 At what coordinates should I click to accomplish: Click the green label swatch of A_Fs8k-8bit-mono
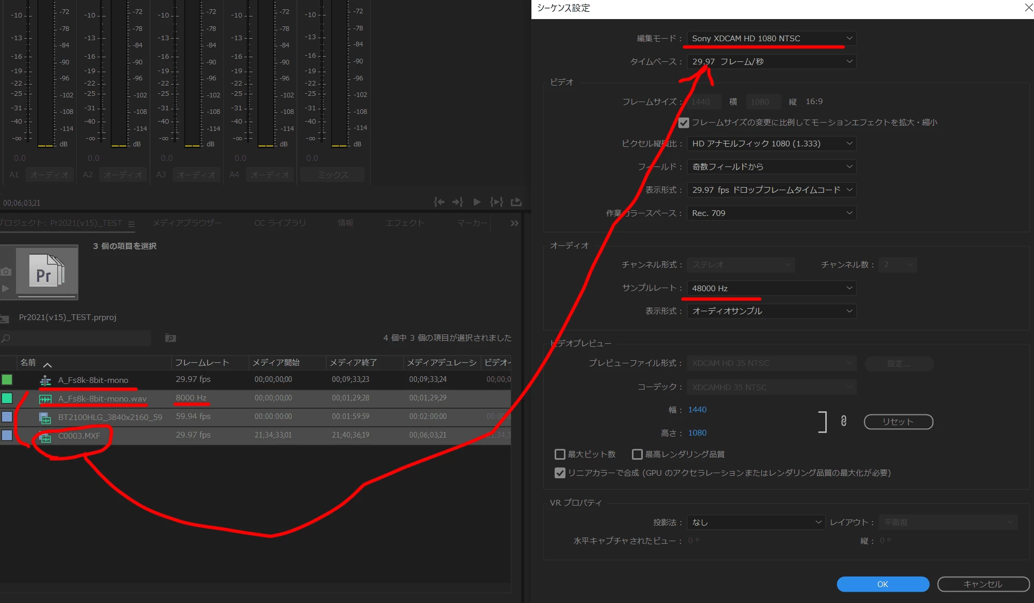7,380
